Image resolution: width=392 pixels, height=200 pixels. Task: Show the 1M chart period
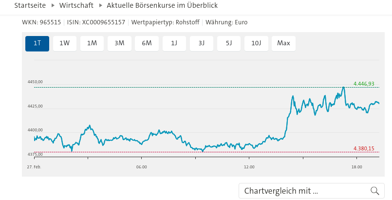(92, 43)
